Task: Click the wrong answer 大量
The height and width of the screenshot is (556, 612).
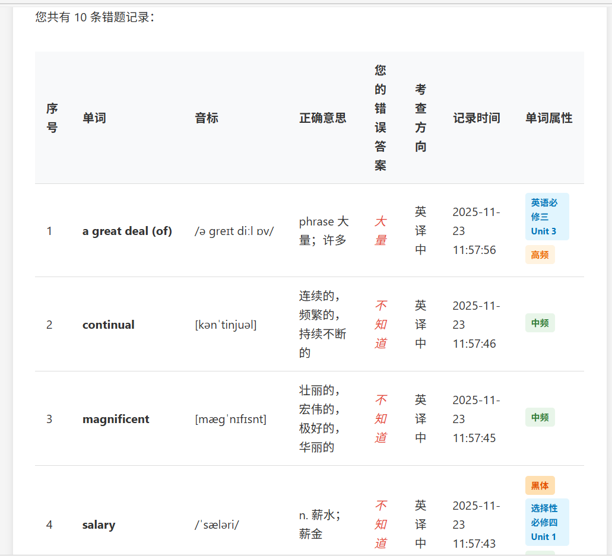Action: [x=380, y=231]
